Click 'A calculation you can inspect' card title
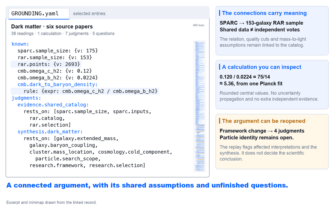Screen dimensions: 334x208 (x=262, y=67)
